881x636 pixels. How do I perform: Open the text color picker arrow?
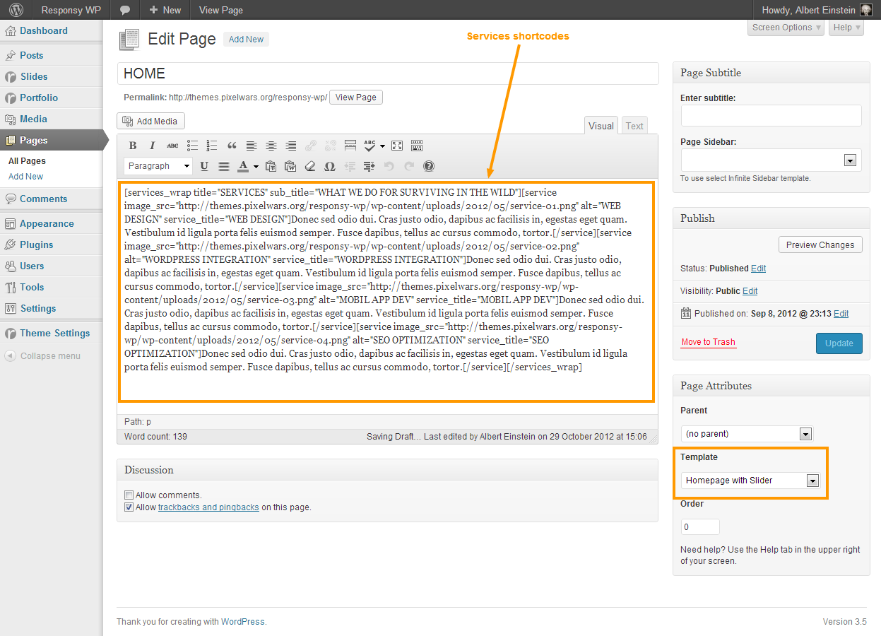pyautogui.click(x=255, y=166)
